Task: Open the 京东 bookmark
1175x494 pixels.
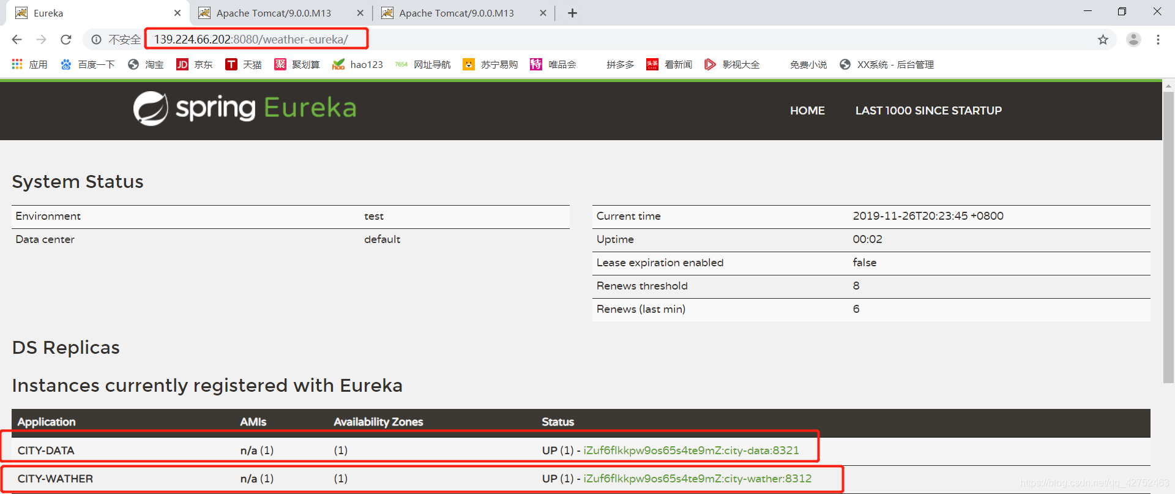Action: tap(195, 64)
